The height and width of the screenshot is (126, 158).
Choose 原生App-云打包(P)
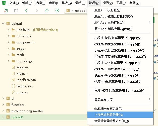(x=120, y=10)
